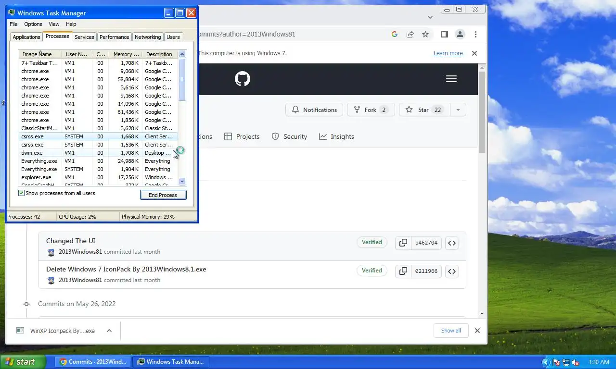Copy full SHA for commit 0211966
This screenshot has height=369, width=616.
[x=403, y=271]
